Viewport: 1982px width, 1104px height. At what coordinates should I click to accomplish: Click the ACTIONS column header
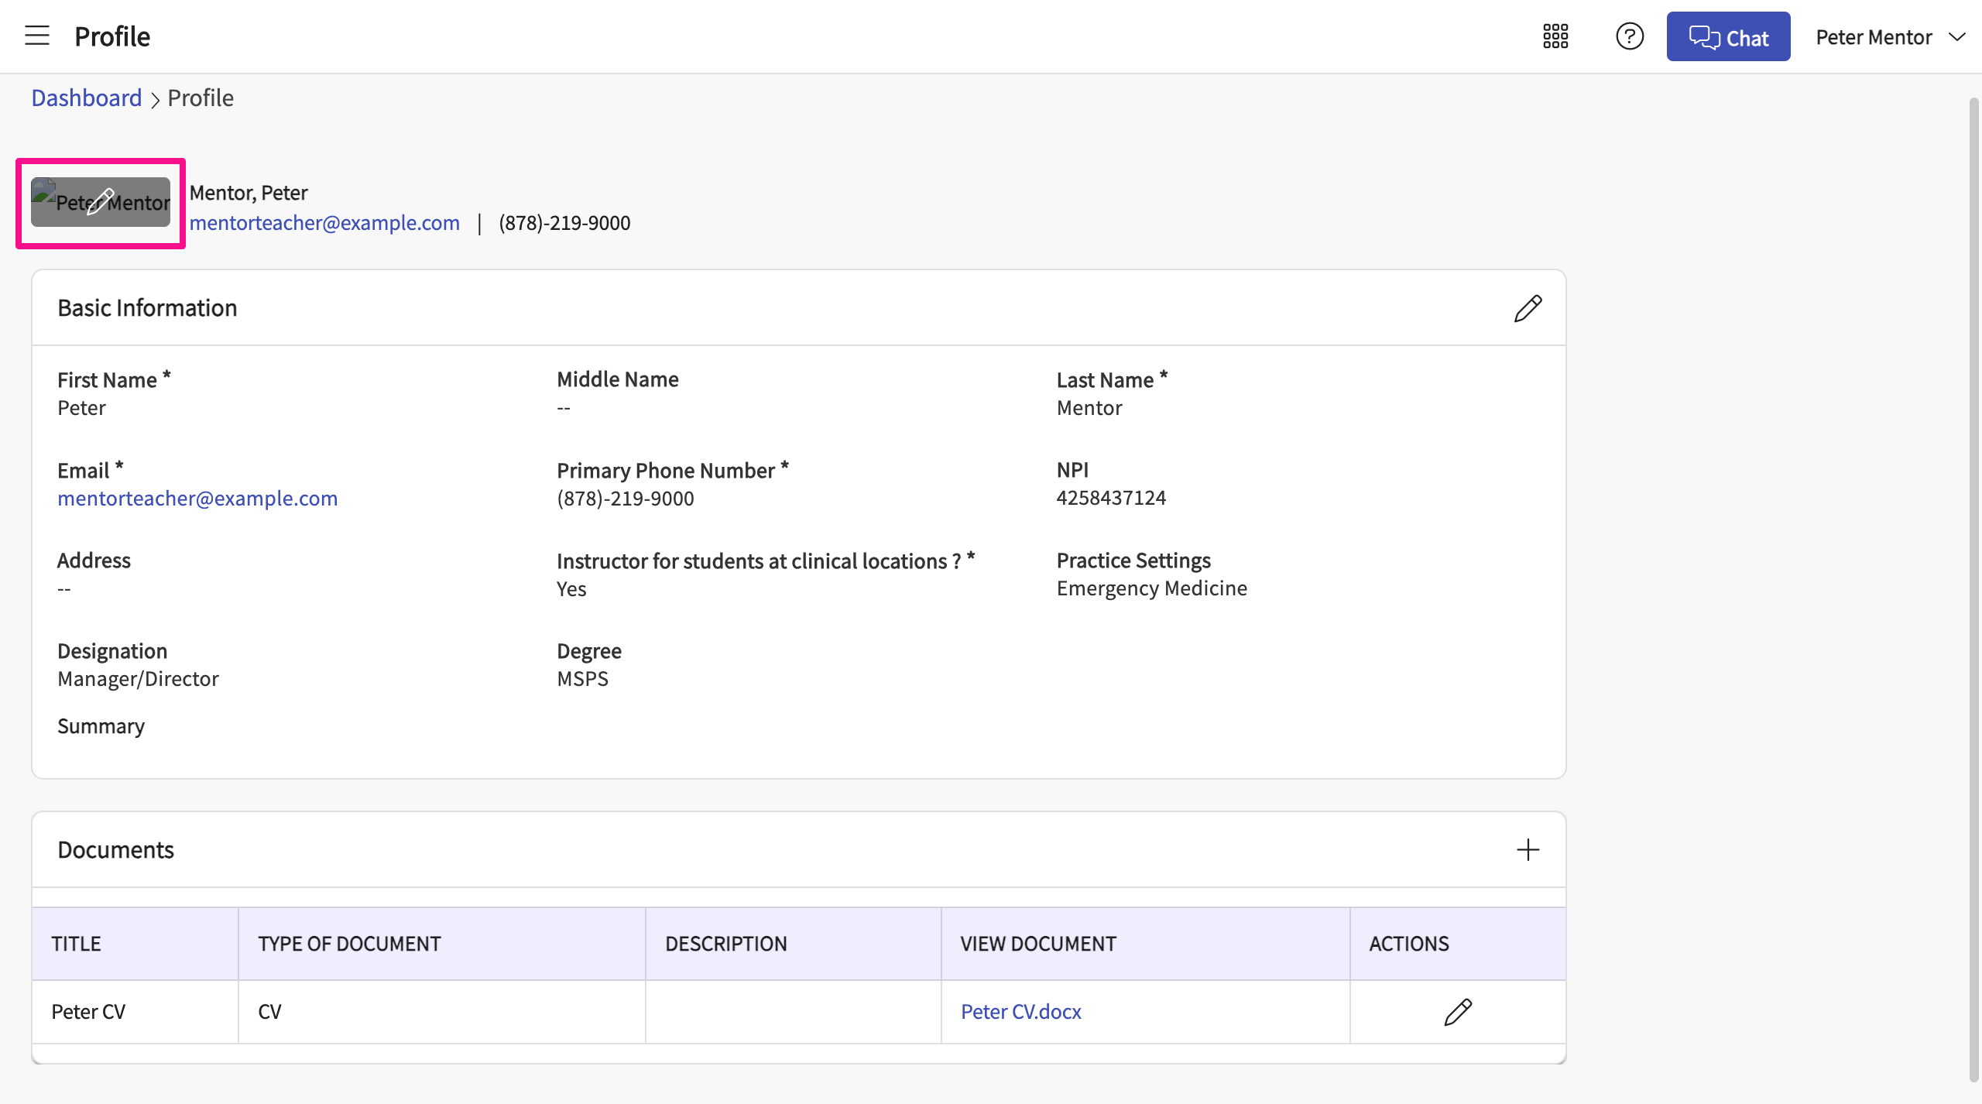(1408, 944)
